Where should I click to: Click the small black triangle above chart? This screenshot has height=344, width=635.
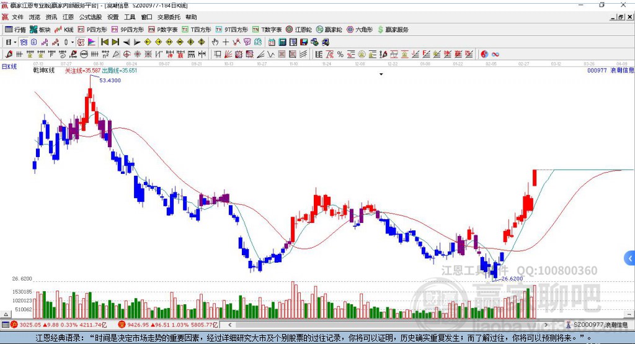click(381, 75)
